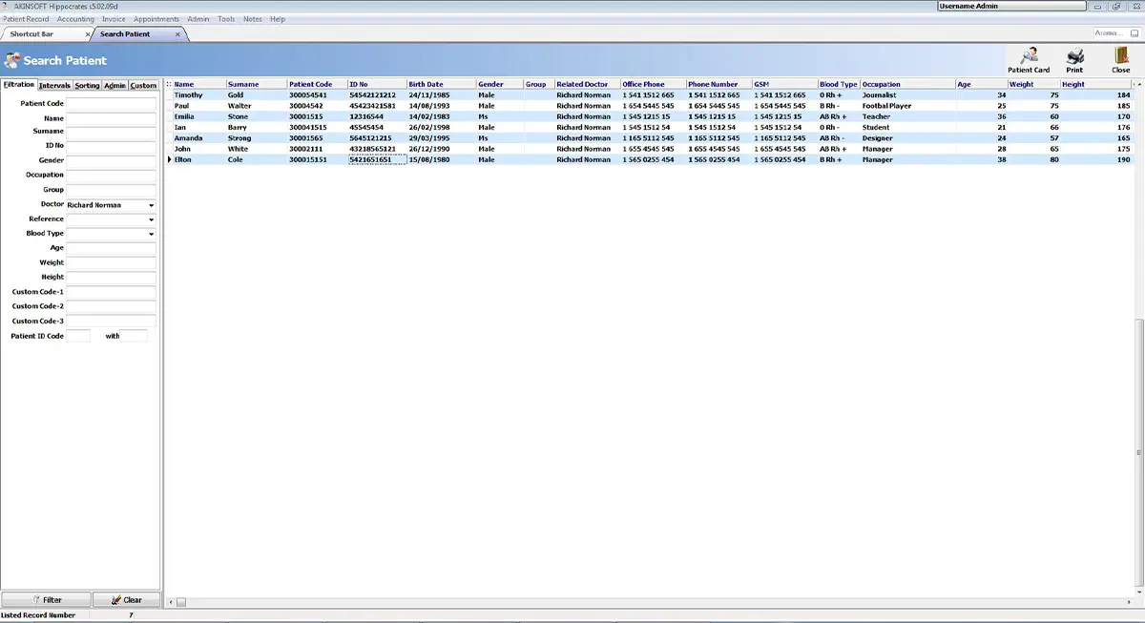The height and width of the screenshot is (623, 1145).
Task: Click the Clear button
Action: click(126, 599)
